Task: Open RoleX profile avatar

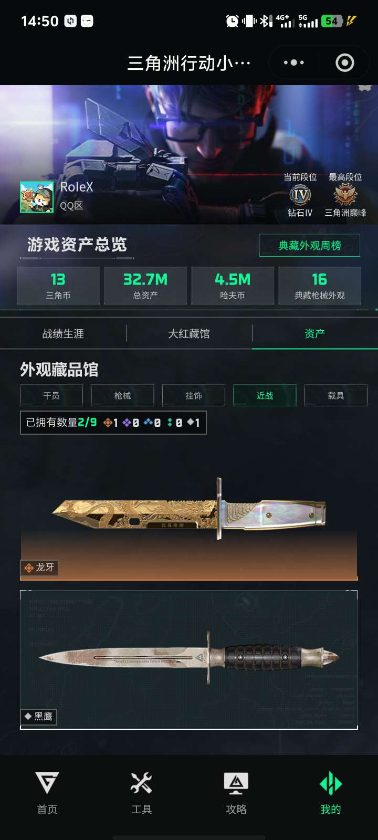Action: coord(37,197)
